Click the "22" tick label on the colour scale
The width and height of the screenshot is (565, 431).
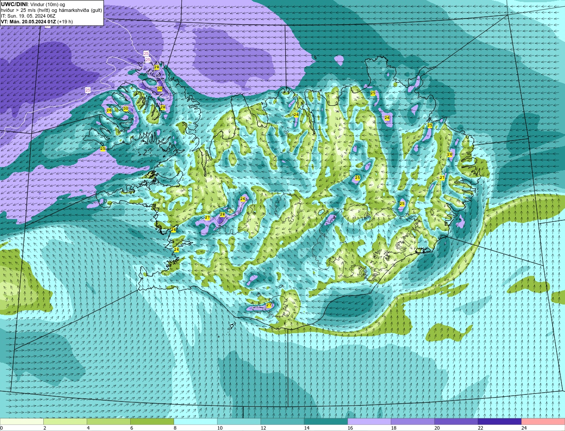click(481, 428)
